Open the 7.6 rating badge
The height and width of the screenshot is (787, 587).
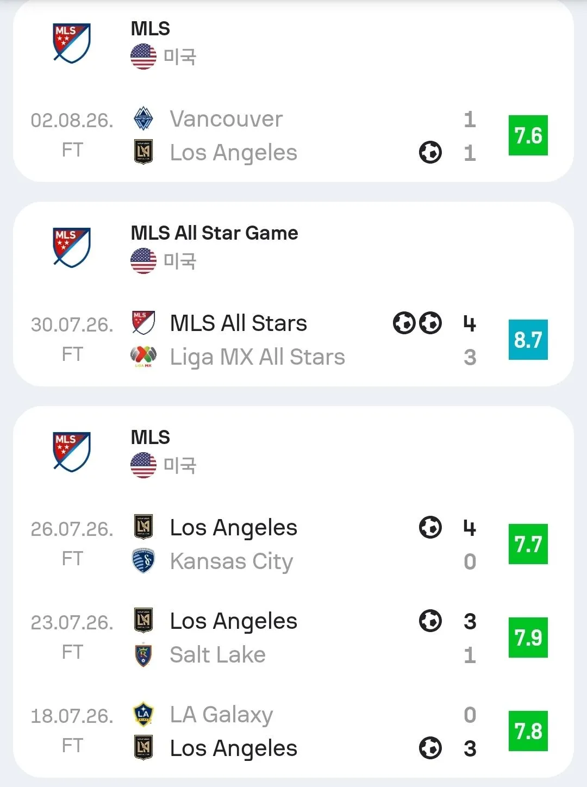(528, 135)
